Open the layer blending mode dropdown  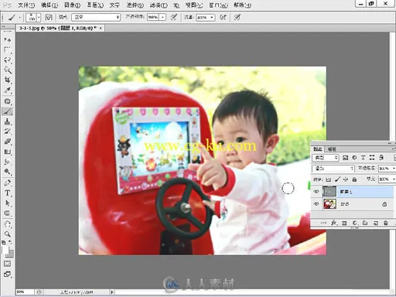[x=333, y=169]
